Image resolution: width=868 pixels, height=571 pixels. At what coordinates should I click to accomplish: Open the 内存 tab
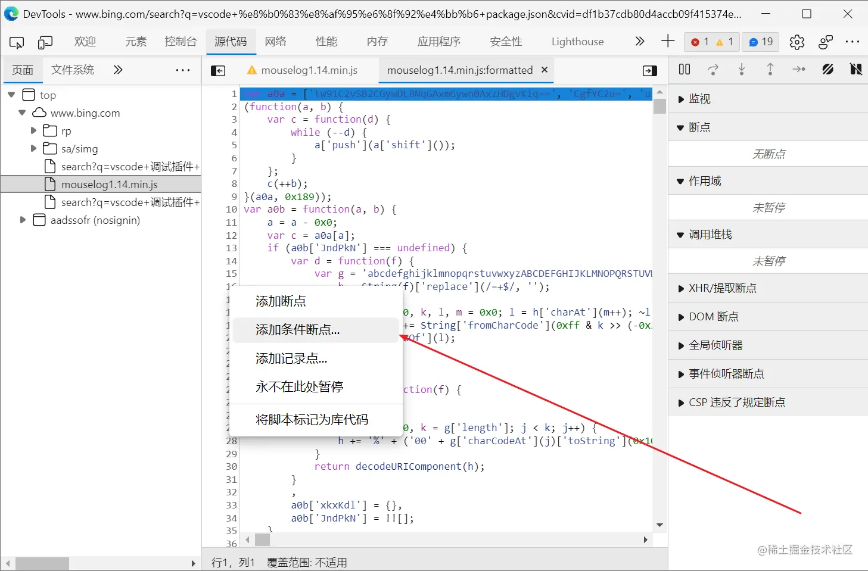[x=378, y=42]
